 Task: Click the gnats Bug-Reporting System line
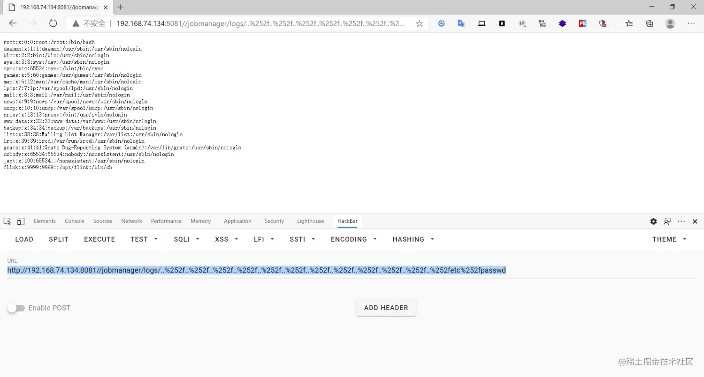(x=122, y=148)
